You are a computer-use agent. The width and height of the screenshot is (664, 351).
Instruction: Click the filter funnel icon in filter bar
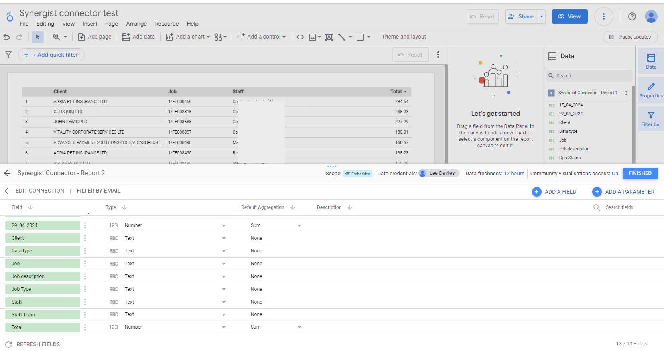tap(8, 55)
